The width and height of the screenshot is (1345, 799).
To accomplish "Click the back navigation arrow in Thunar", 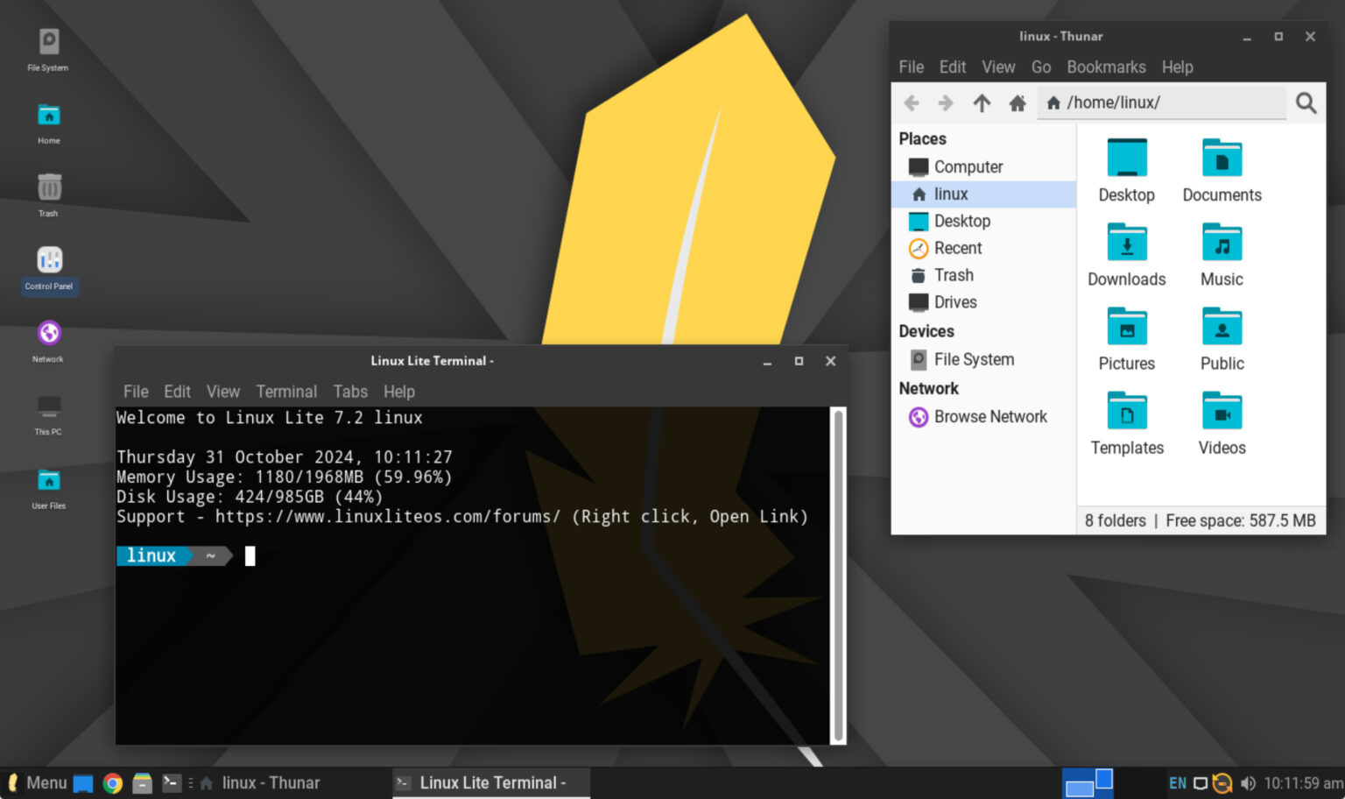I will 912,103.
